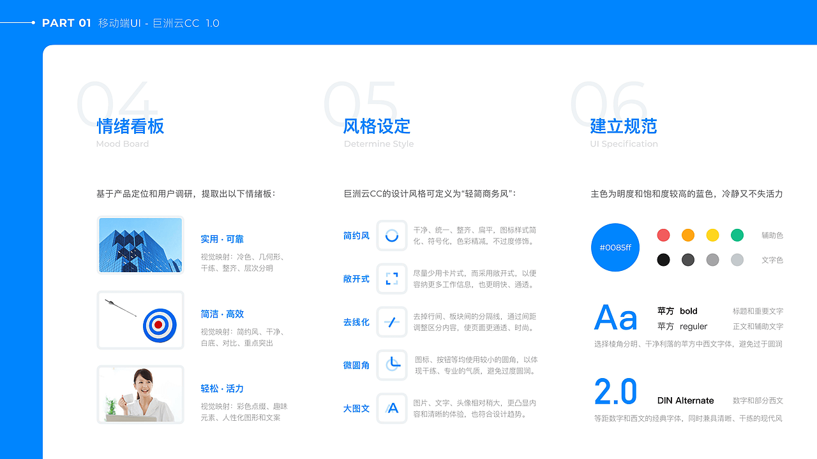Open the dart and target image
This screenshot has height=459, width=817.
[x=140, y=320]
